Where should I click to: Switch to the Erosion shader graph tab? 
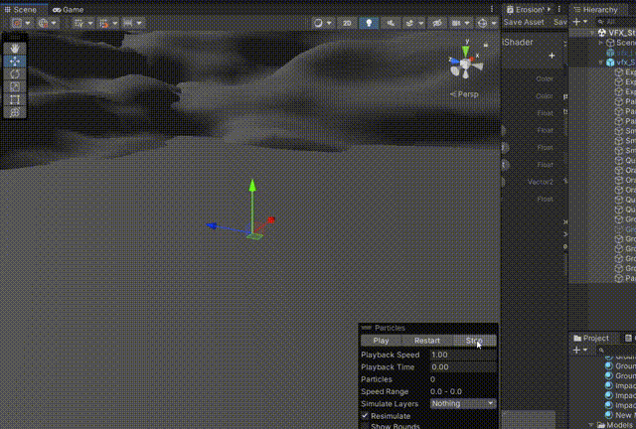tap(526, 9)
